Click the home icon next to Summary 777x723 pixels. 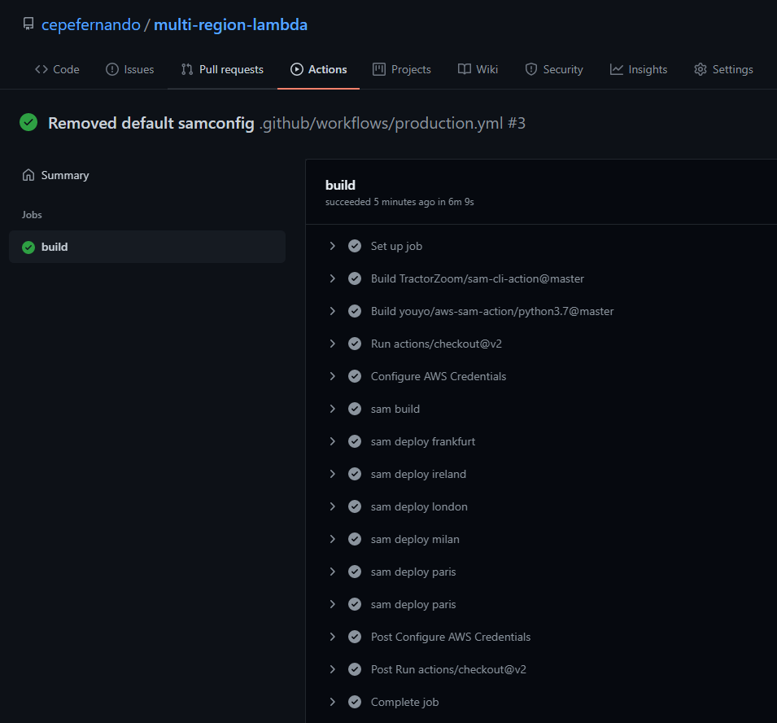28,175
